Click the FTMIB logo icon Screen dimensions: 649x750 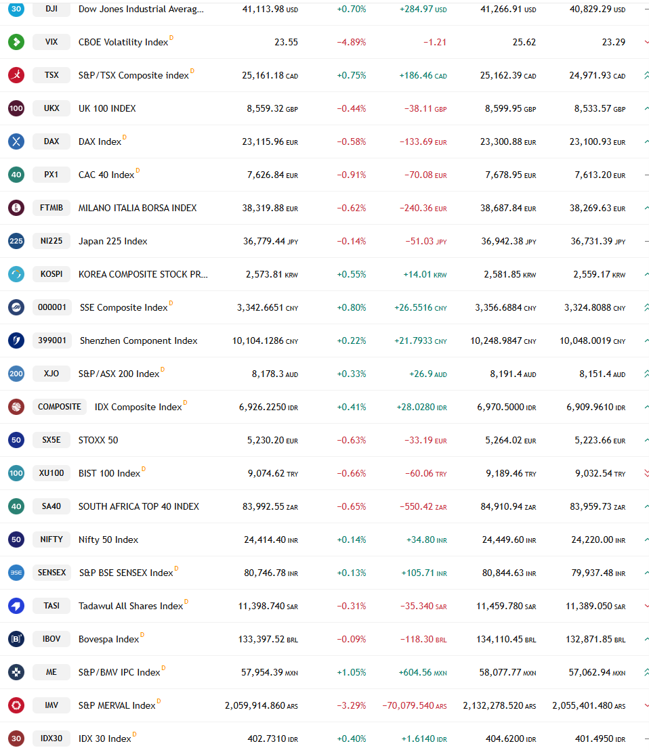[x=16, y=208]
